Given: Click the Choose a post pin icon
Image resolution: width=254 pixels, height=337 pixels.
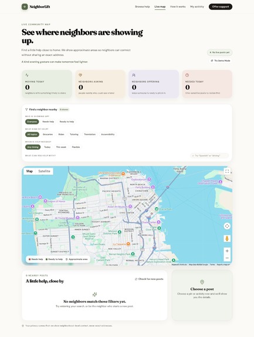Looking at the screenshot, I should point(202,282).
